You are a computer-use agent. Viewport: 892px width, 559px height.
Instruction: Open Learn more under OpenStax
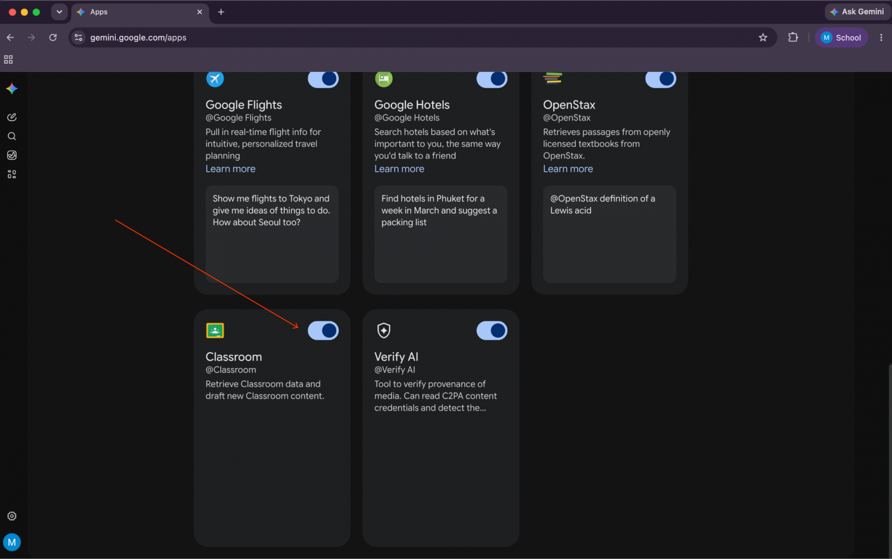568,169
